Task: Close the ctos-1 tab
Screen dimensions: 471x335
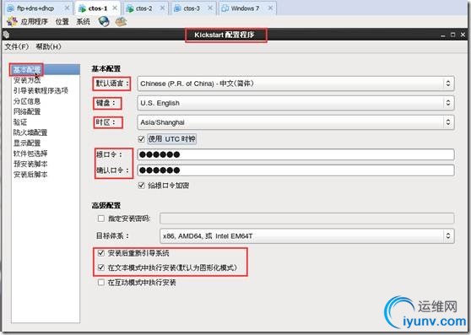Action: (115, 8)
